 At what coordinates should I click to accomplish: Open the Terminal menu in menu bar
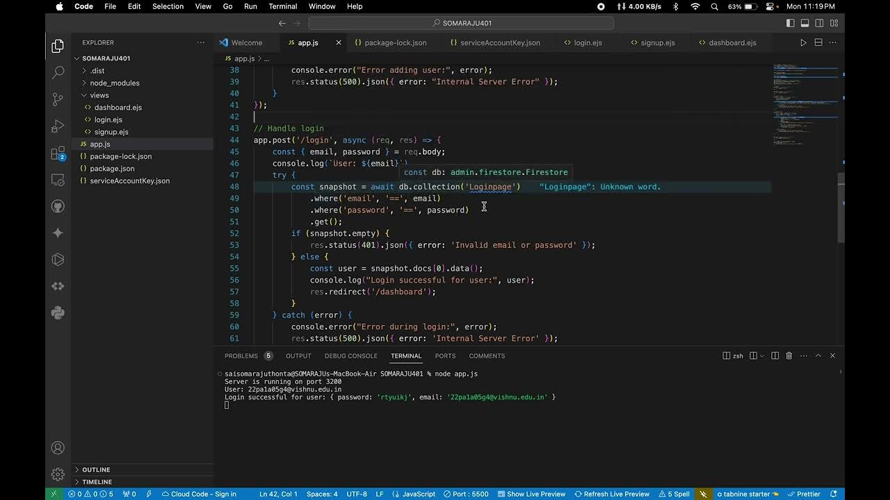point(282,6)
